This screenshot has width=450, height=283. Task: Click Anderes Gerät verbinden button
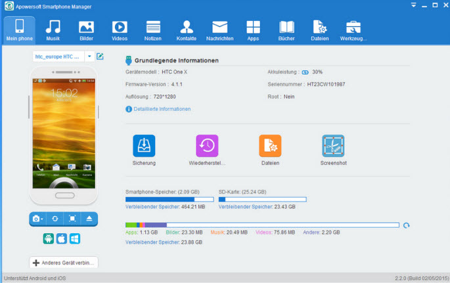[64, 263]
